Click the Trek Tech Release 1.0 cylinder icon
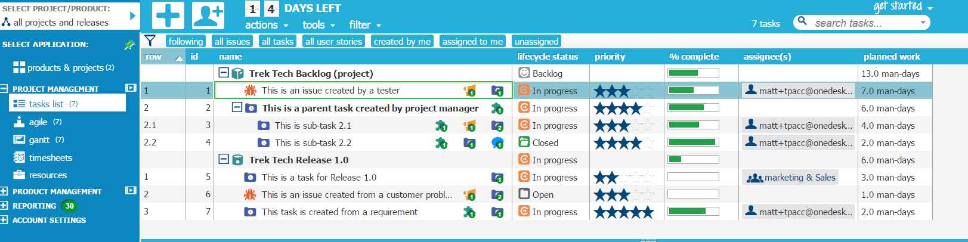The image size is (968, 242). click(x=237, y=160)
